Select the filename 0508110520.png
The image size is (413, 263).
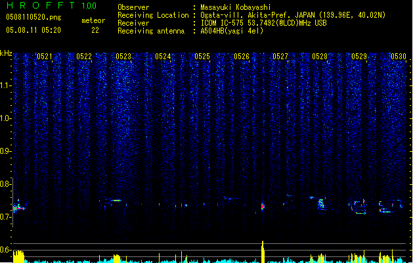33,17
